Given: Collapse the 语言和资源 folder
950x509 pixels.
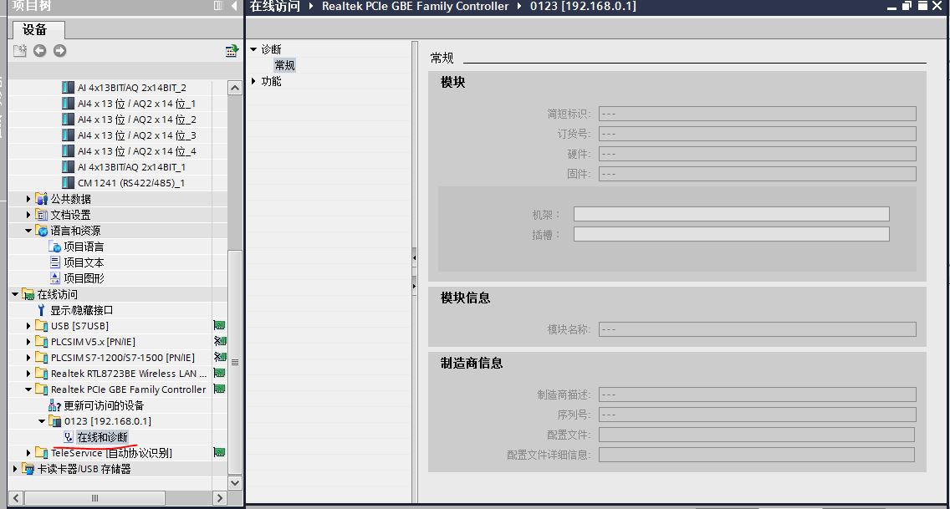Looking at the screenshot, I should (28, 231).
